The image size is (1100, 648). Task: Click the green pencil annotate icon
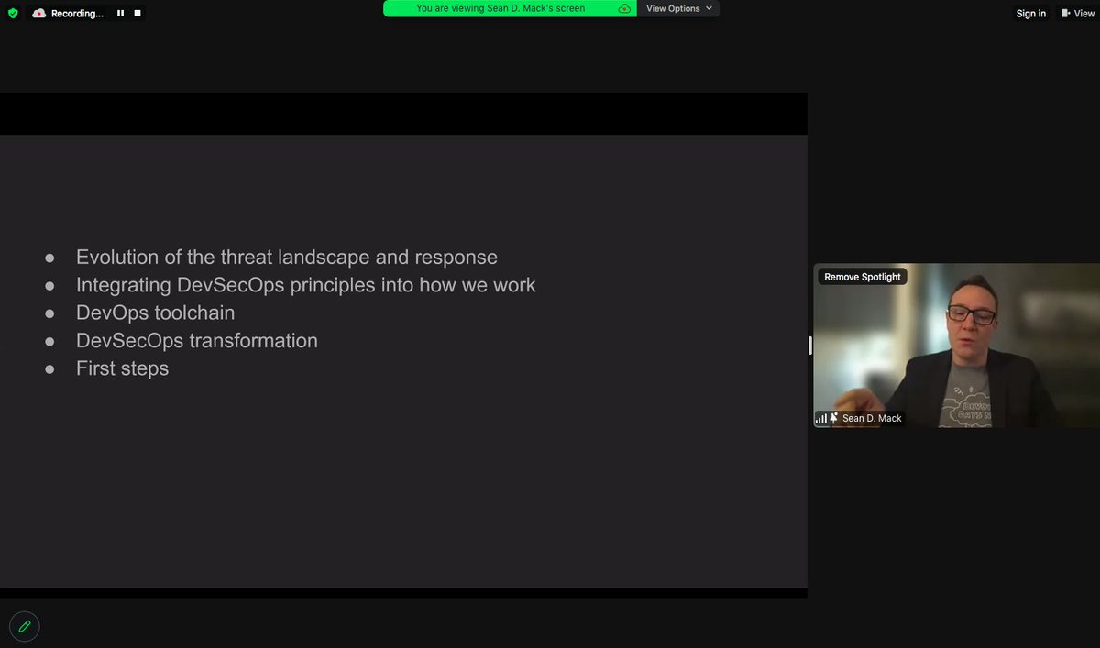point(25,626)
